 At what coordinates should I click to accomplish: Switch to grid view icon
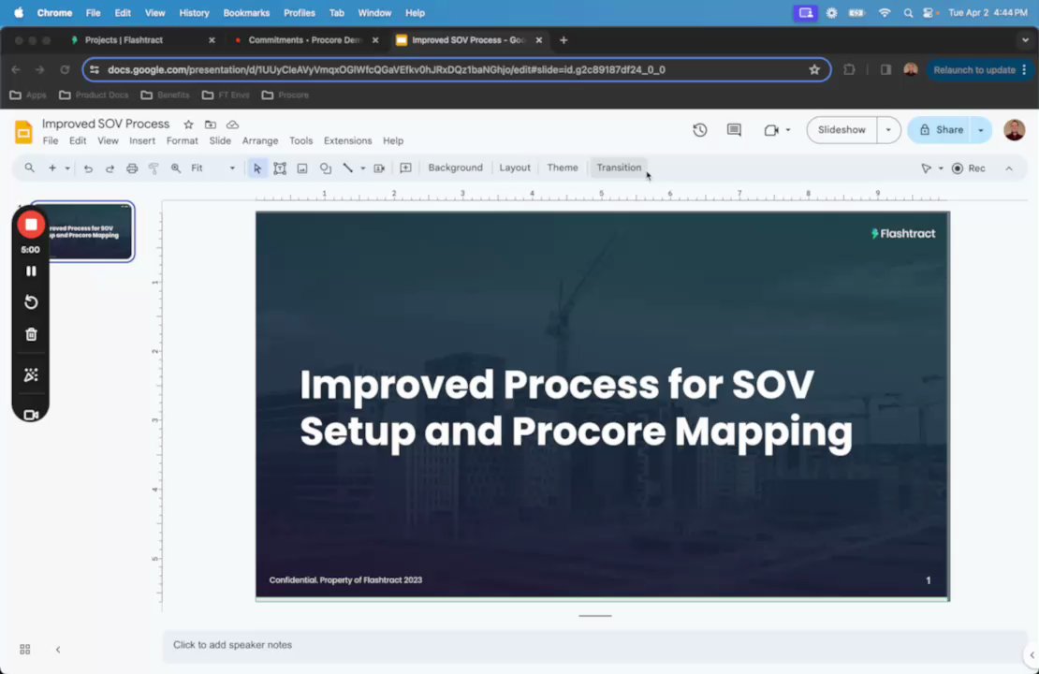click(25, 650)
